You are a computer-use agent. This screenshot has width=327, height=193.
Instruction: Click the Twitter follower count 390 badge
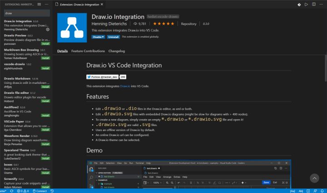coord(123,77)
